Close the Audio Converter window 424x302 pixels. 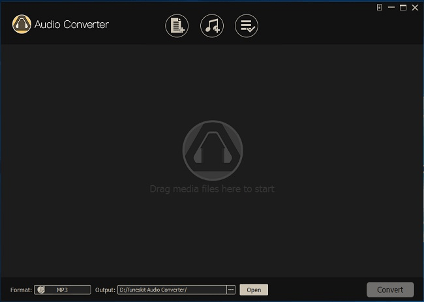pos(415,7)
